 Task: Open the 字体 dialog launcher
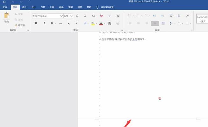[122, 30]
